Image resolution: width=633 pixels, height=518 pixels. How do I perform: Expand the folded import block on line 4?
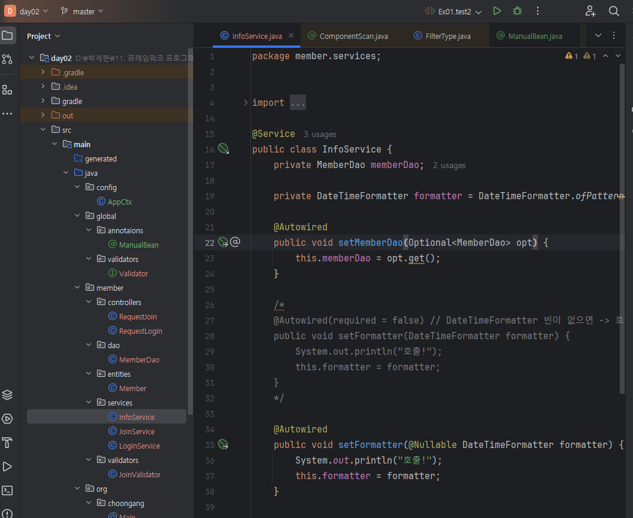[x=246, y=103]
